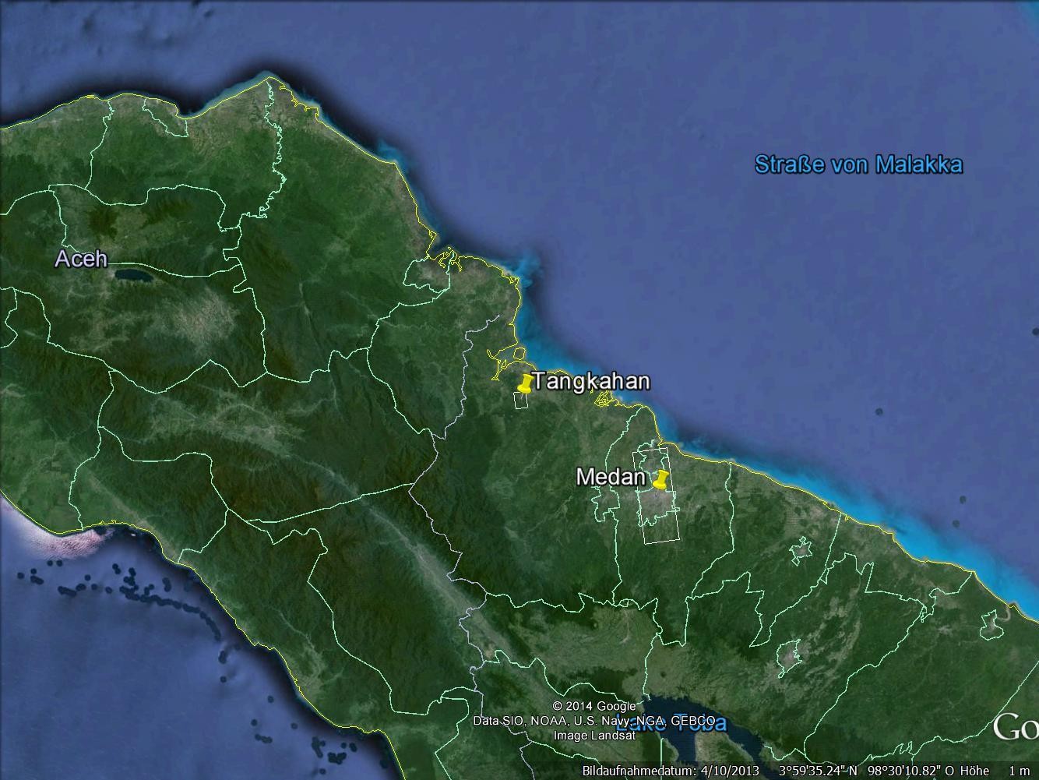The image size is (1039, 780).
Task: Click the yellow Tangkahan pushpin marker
Action: pyautogui.click(x=525, y=384)
